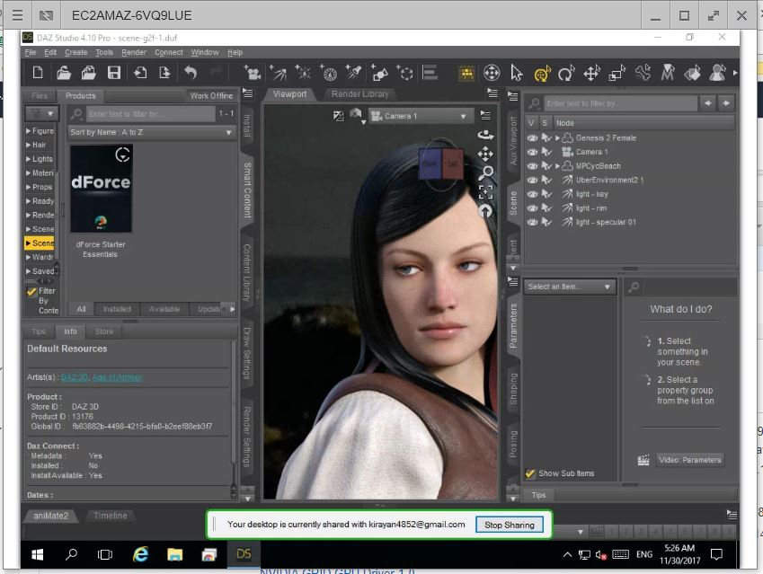This screenshot has height=574, width=763.
Task: Select the Scale tool in toolbar
Action: coord(617,73)
